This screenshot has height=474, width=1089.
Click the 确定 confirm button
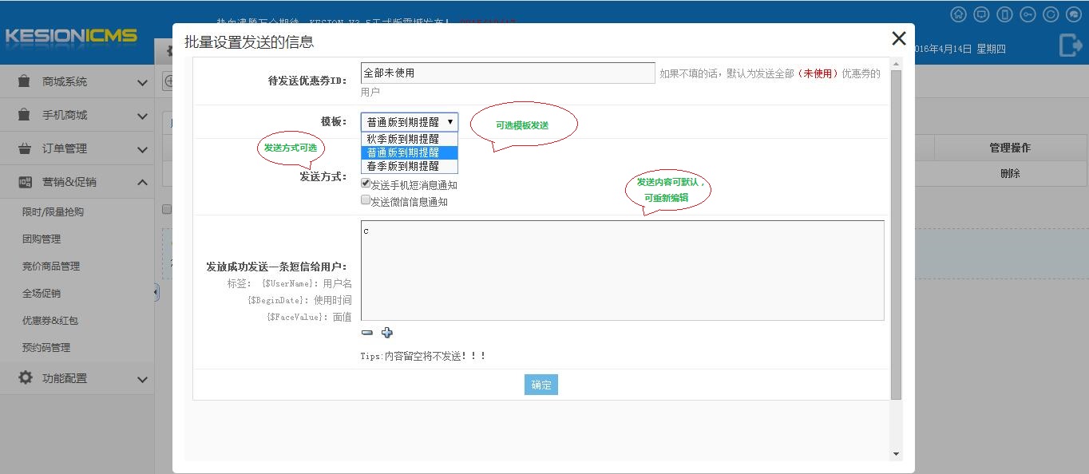(x=541, y=385)
